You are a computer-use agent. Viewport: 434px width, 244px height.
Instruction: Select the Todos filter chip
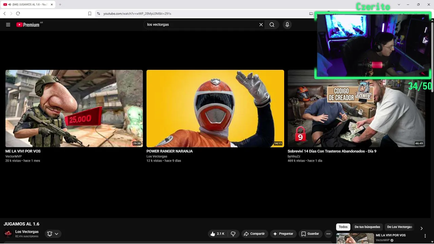(343, 227)
